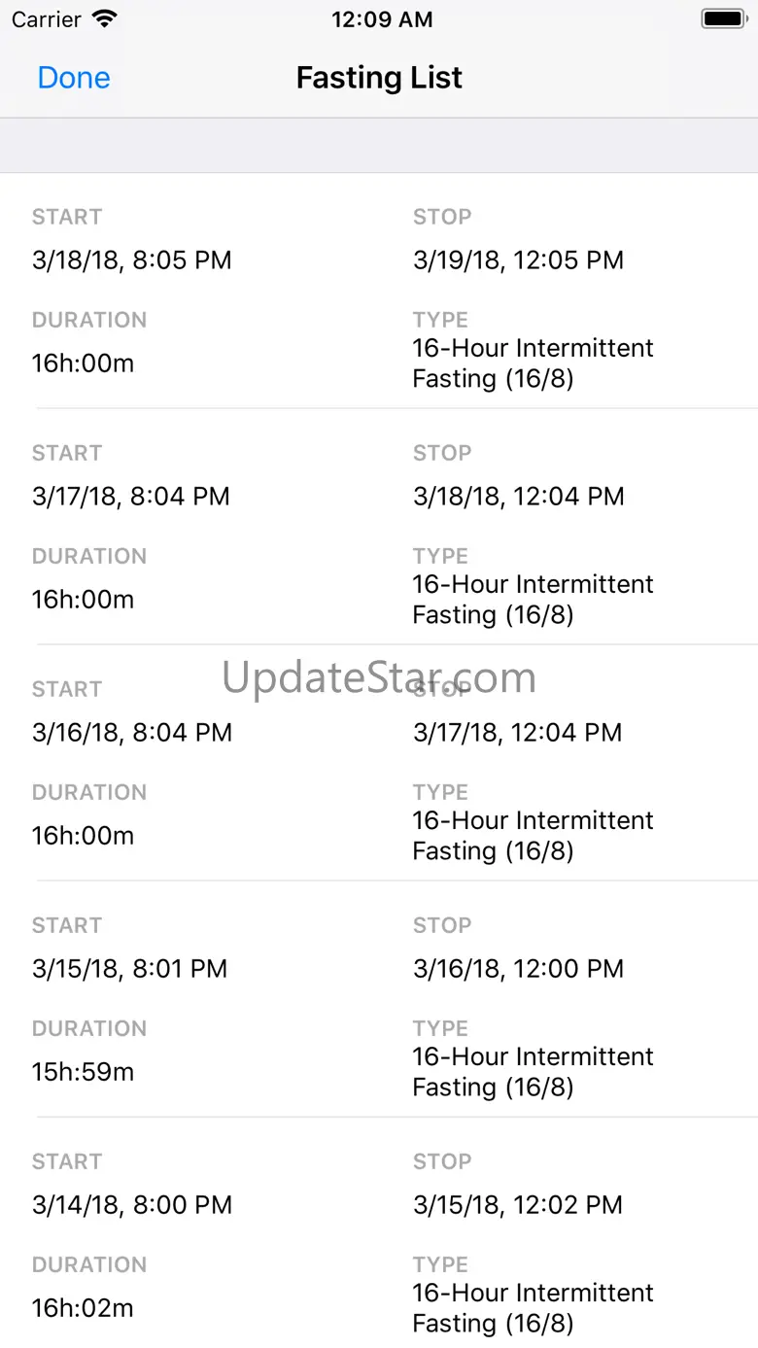
Task: Tap the stop time 3/15/18, 12:02 PM
Action: click(517, 1205)
